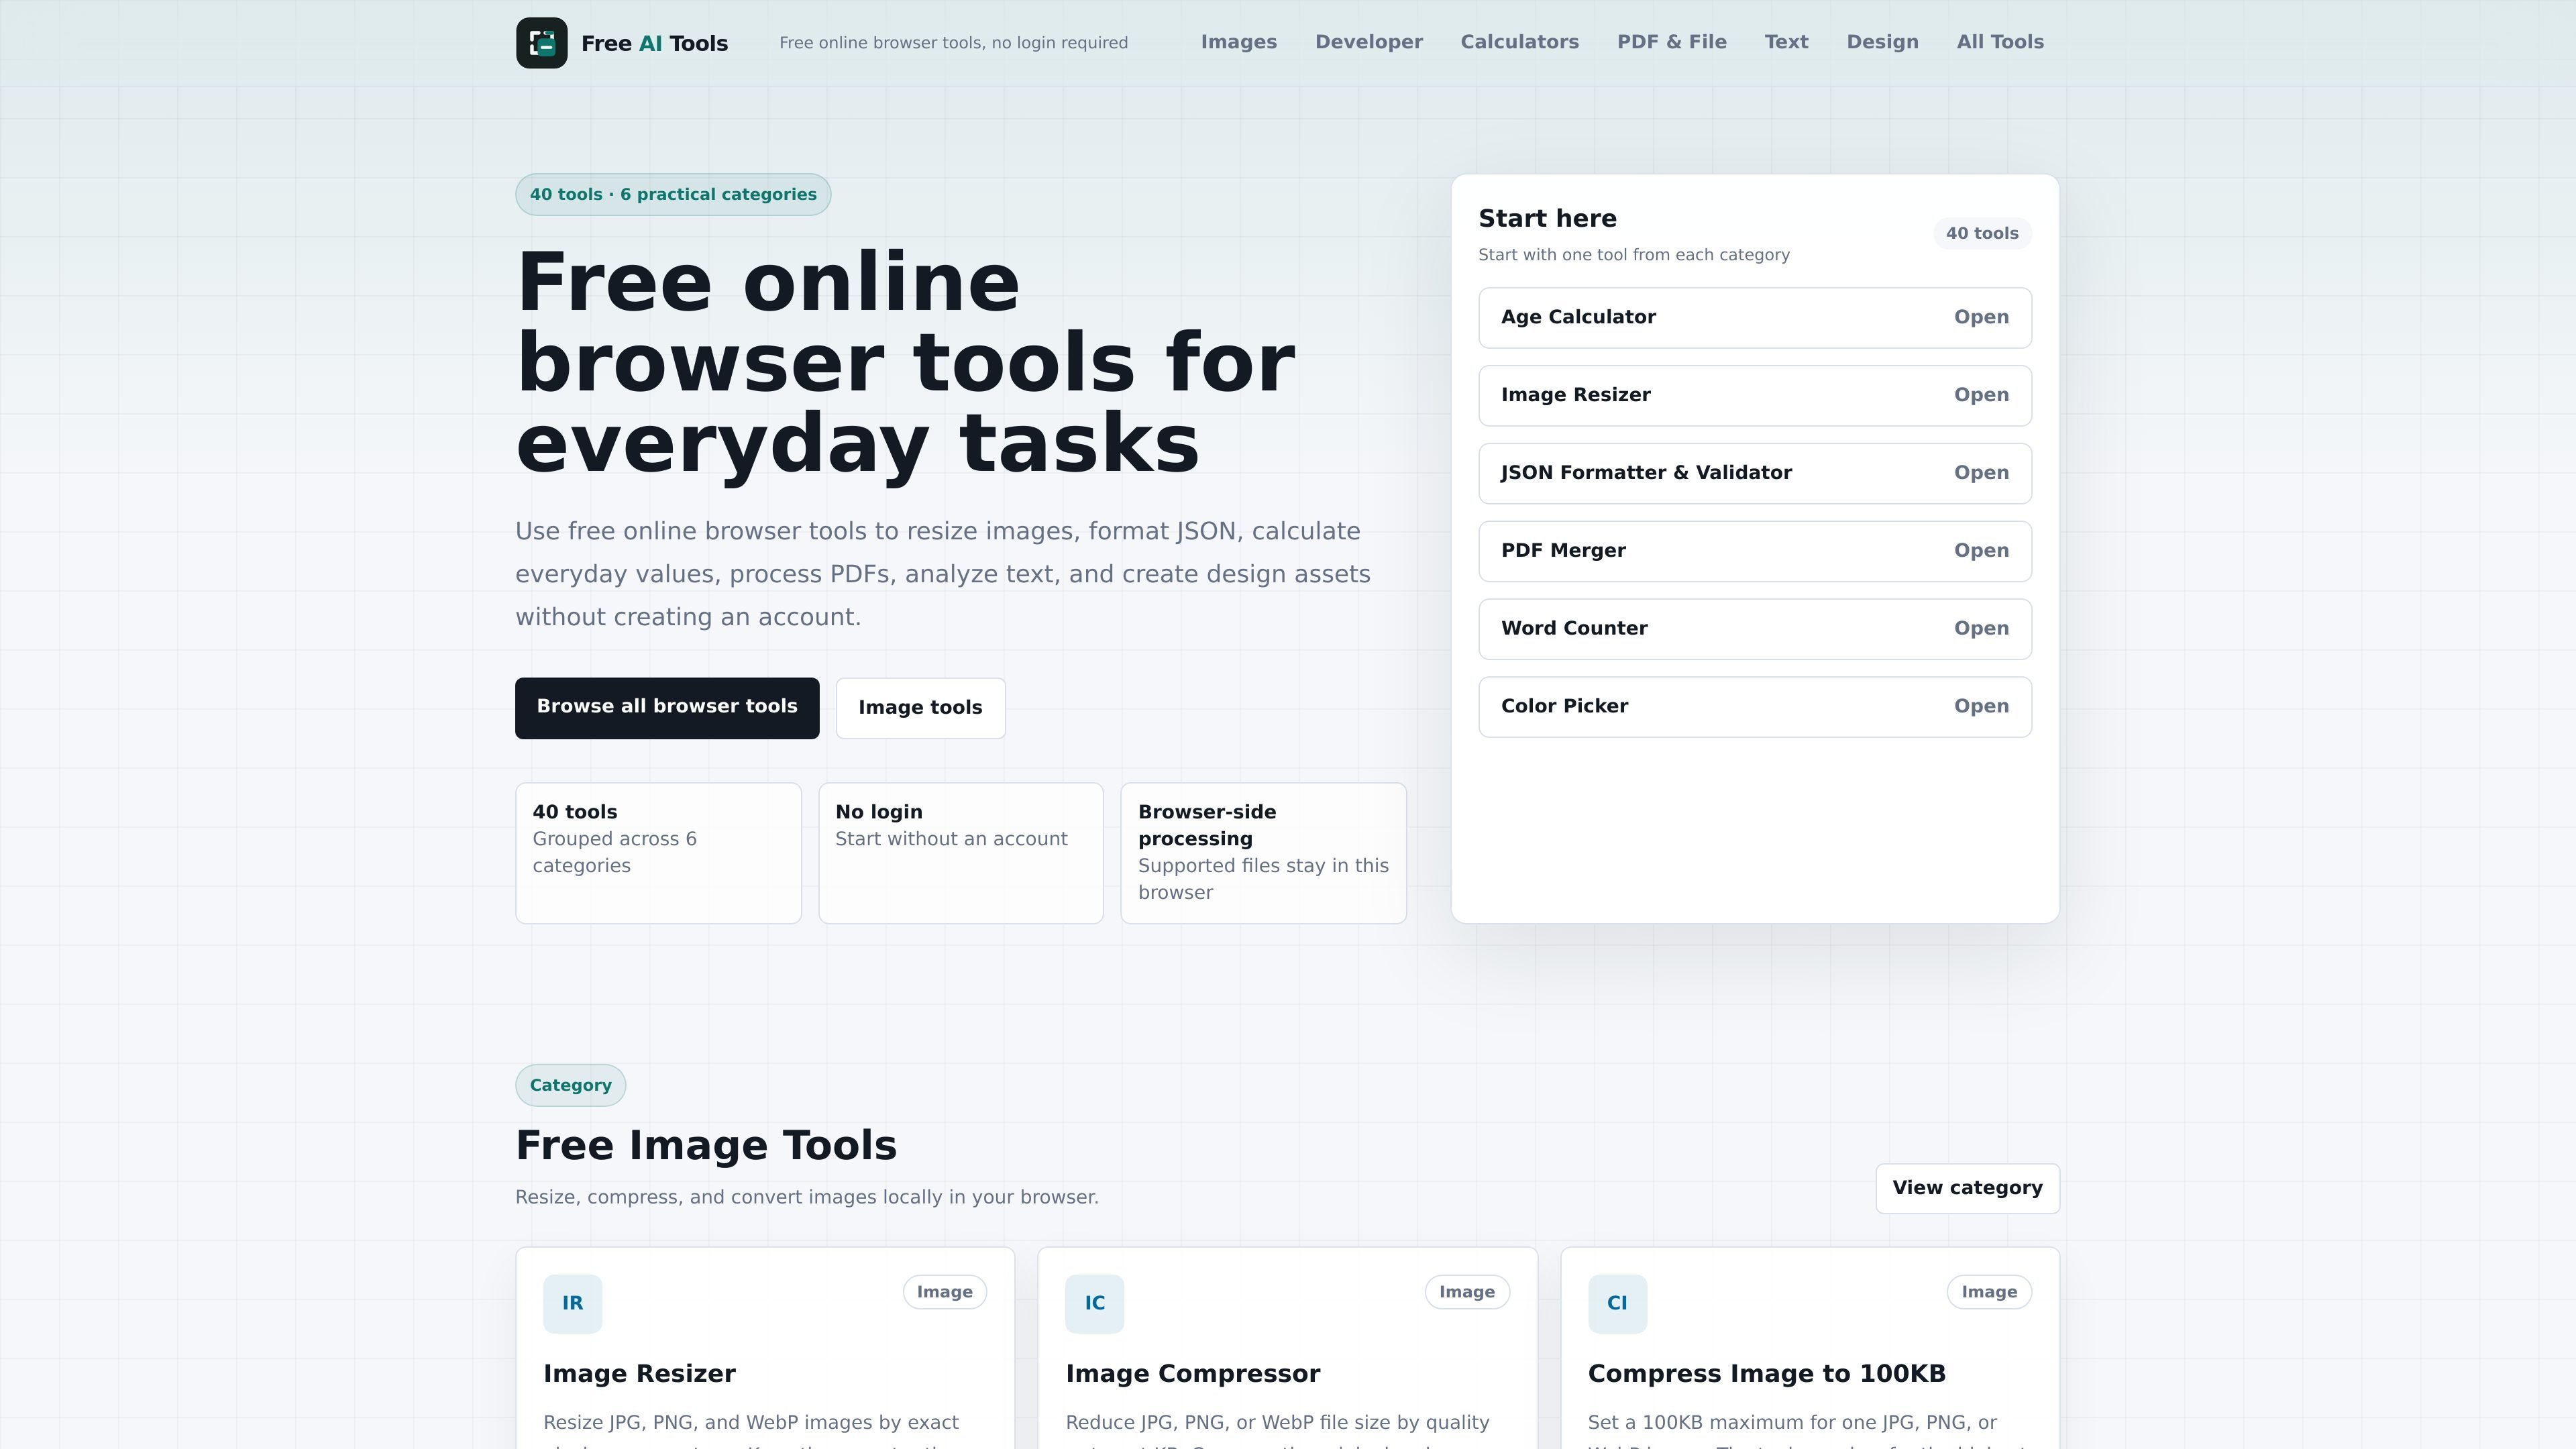Click View category for Free Image Tools
The height and width of the screenshot is (1449, 2576).
1967,1188
